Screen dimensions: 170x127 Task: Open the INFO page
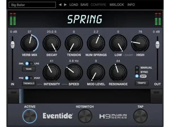131,5
